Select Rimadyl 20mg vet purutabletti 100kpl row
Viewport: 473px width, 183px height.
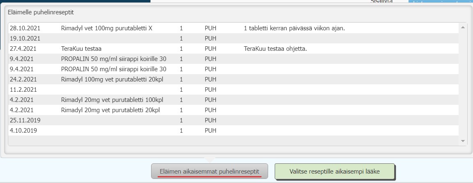pyautogui.click(x=234, y=100)
